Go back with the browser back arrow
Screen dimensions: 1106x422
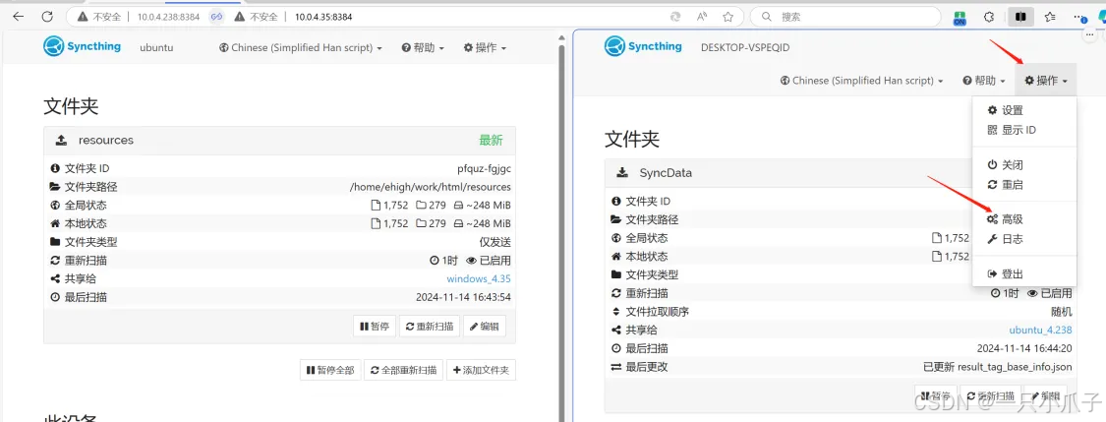pos(19,16)
